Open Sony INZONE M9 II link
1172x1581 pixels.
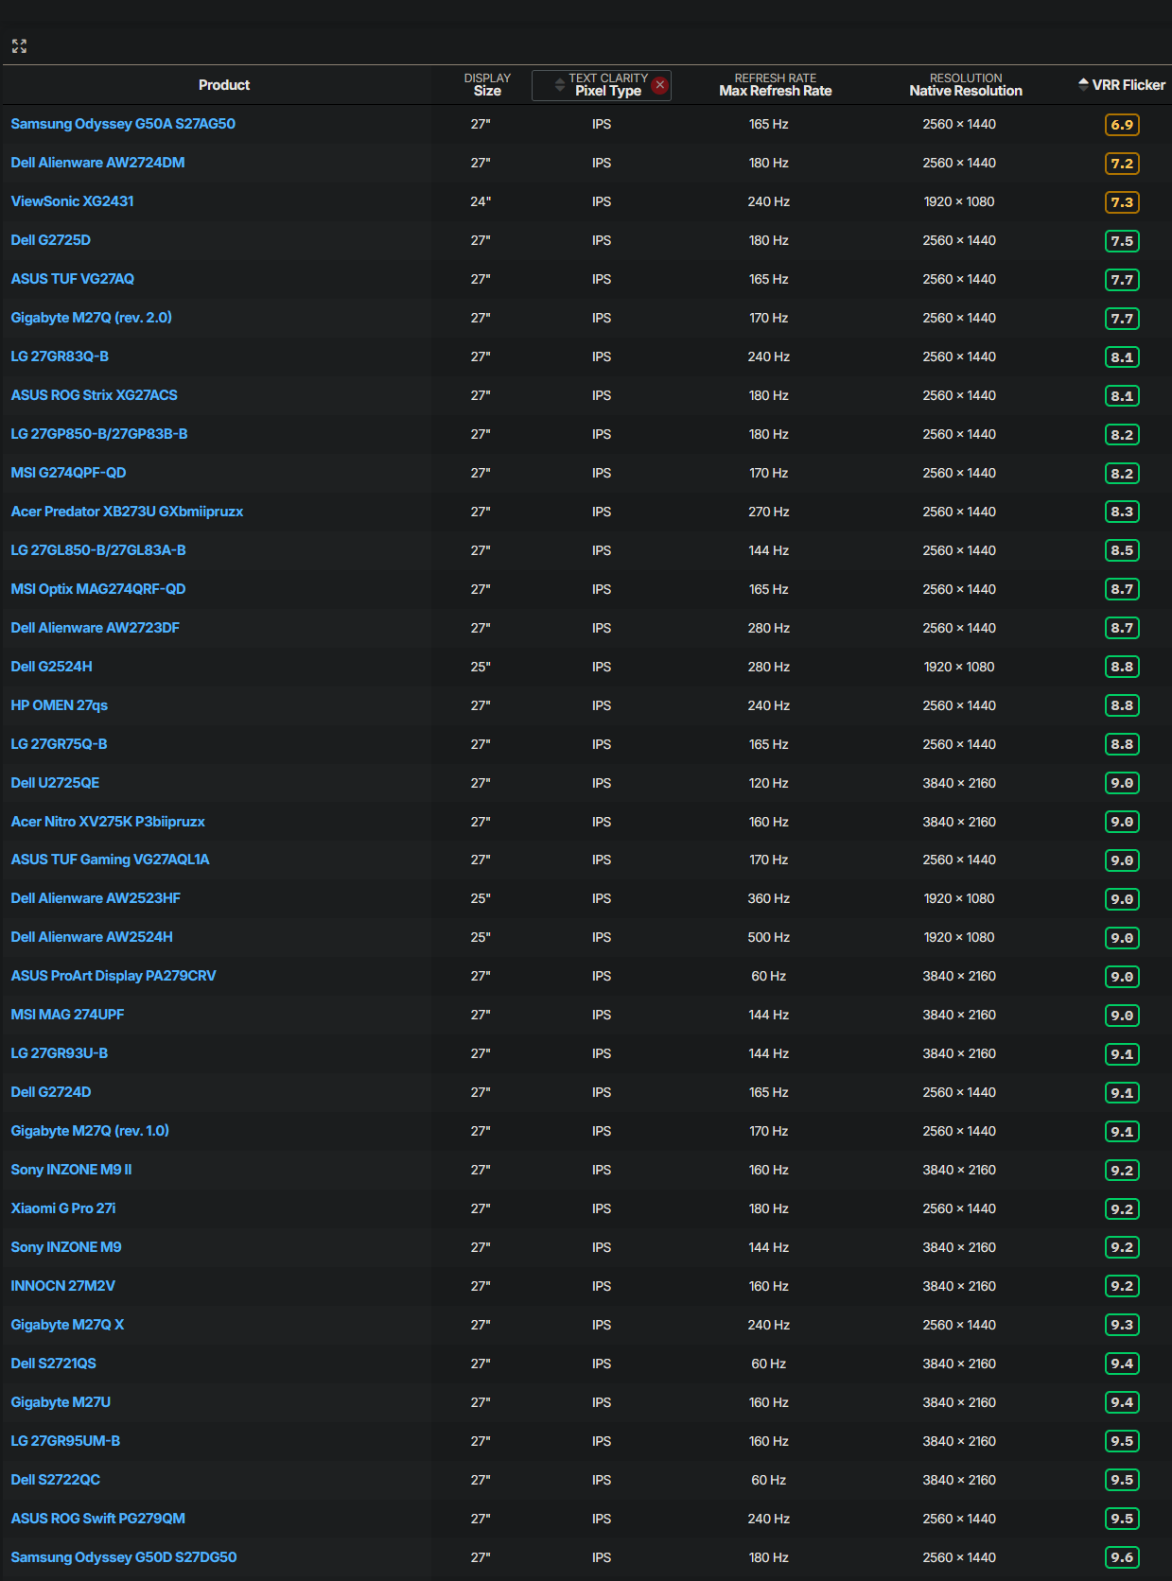71,1170
